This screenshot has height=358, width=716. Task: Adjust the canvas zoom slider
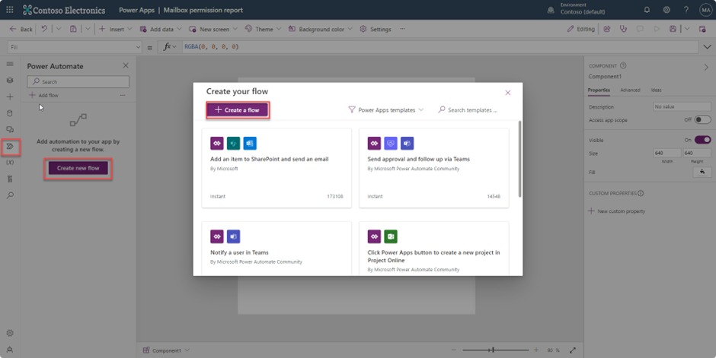[495, 350]
